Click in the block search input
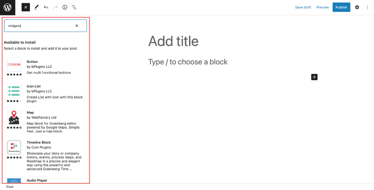Screen dimensions: 374x190 pyautogui.click(x=39, y=26)
